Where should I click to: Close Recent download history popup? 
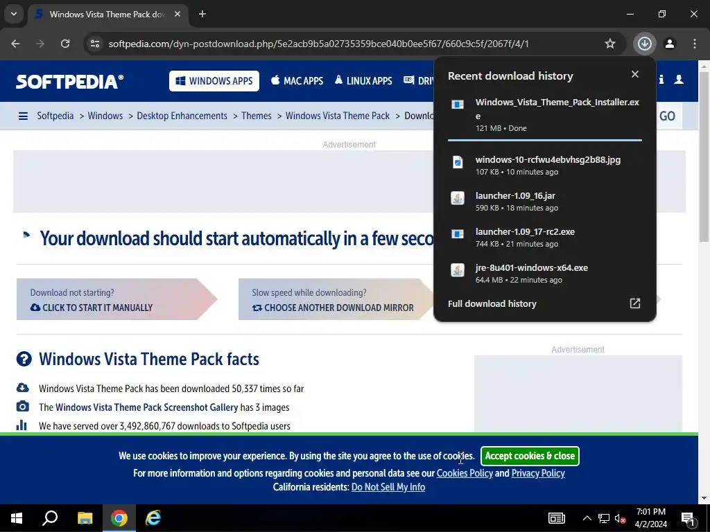(x=635, y=74)
